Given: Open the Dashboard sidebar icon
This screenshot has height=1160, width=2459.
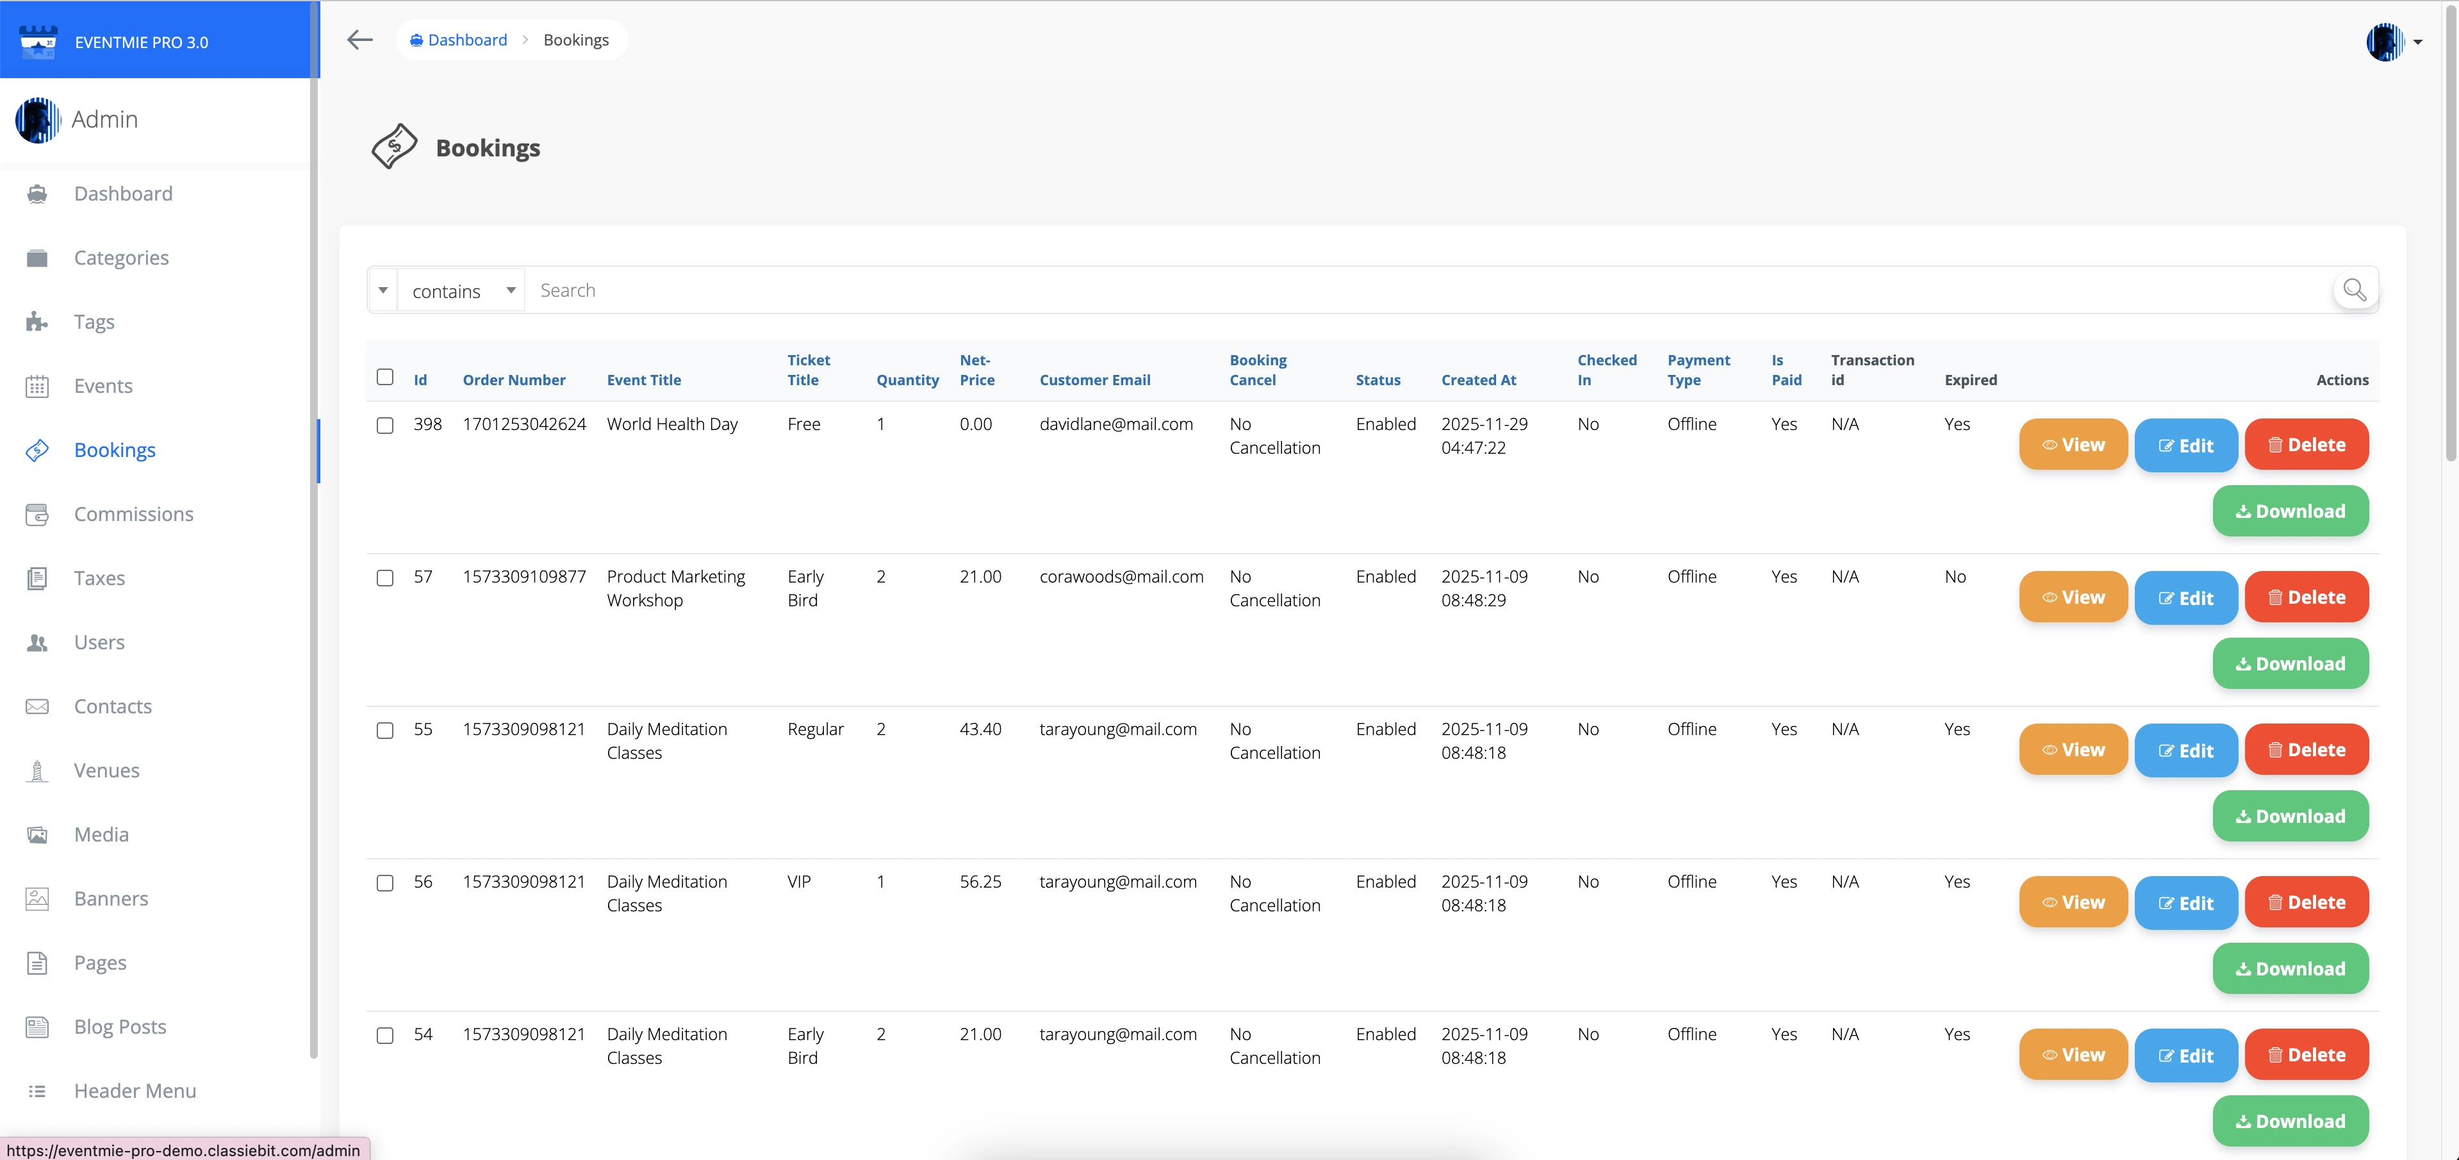Looking at the screenshot, I should [37, 194].
